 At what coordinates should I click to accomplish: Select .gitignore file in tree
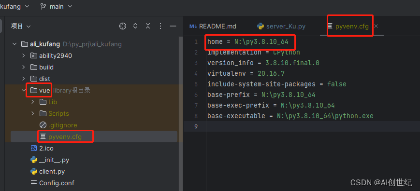coord(62,125)
